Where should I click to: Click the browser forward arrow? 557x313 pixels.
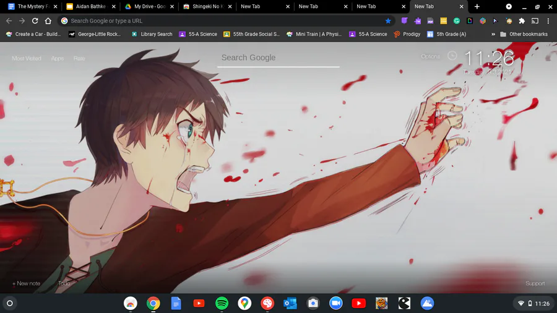[x=22, y=21]
